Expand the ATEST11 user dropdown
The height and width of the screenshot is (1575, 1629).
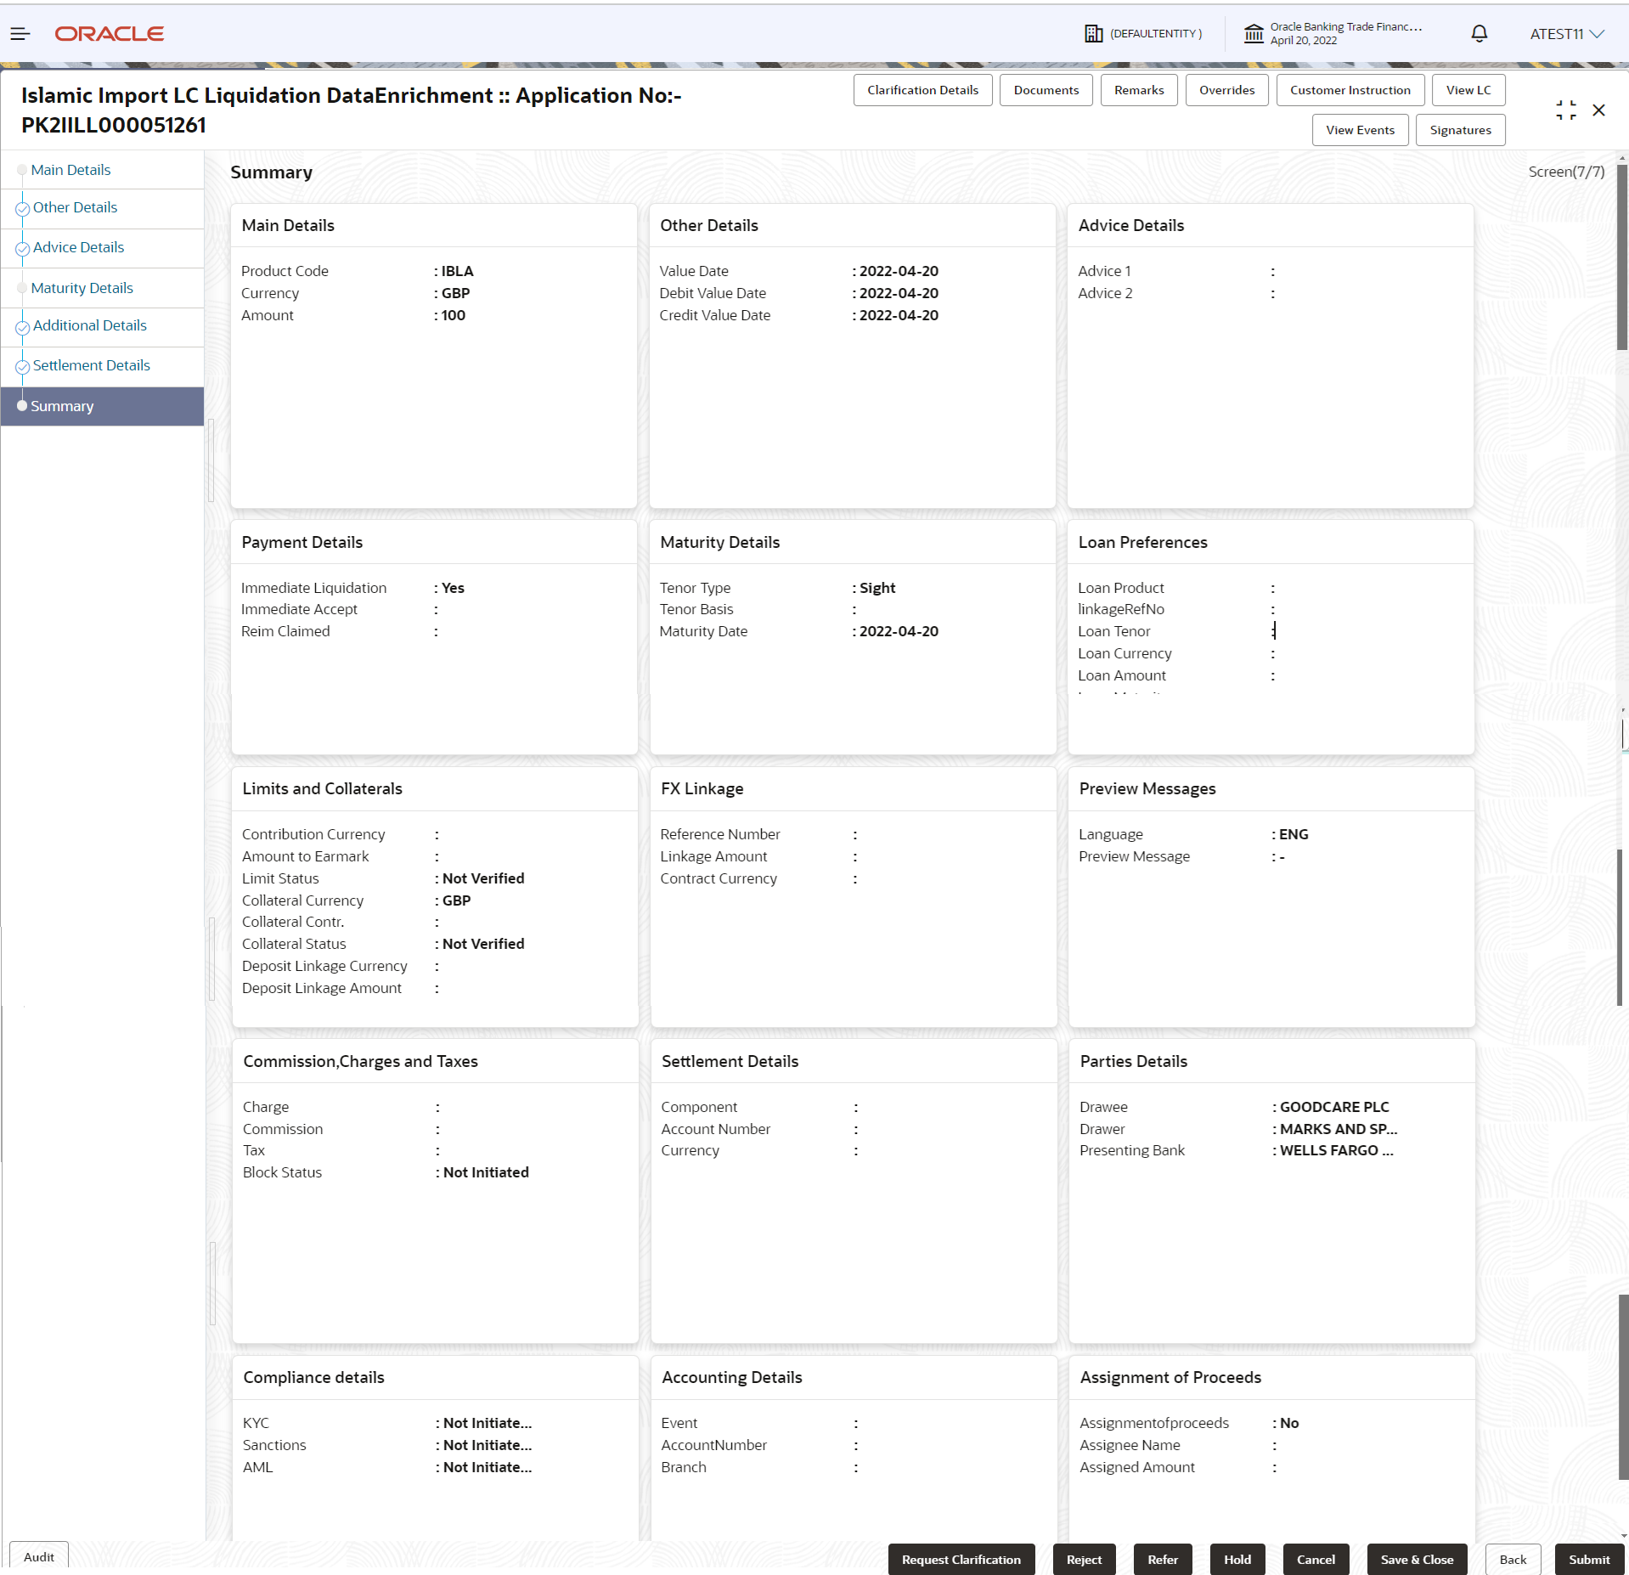(1567, 34)
